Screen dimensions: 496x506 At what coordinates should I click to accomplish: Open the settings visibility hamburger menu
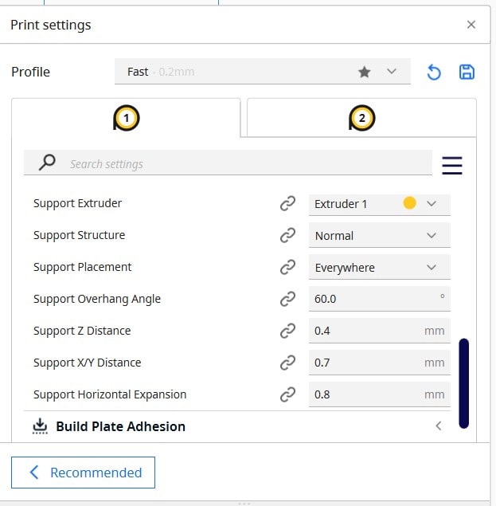click(x=451, y=165)
